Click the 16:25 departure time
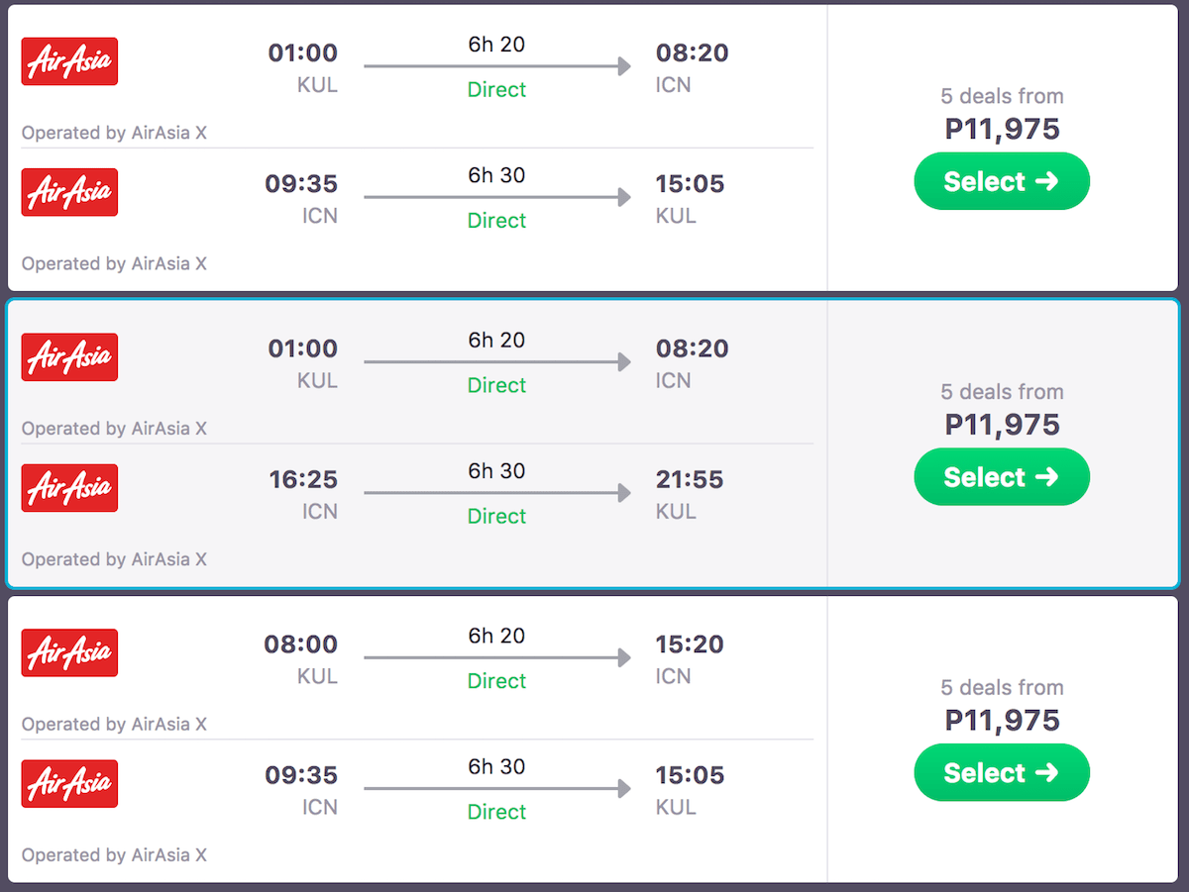 point(303,480)
